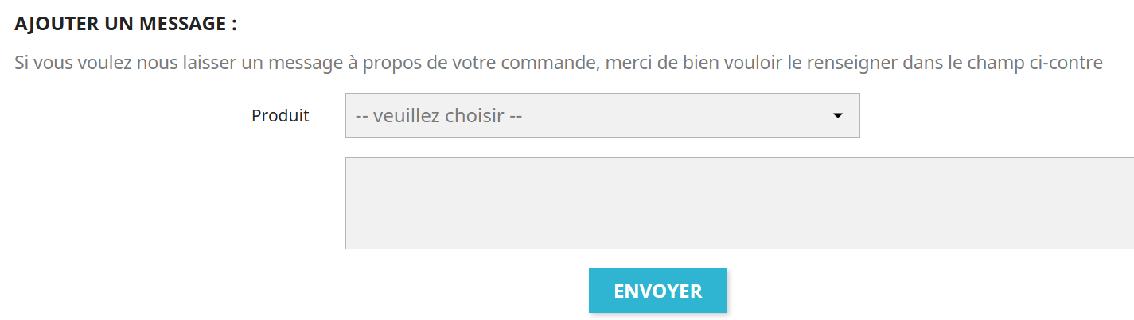The image size is (1134, 320).
Task: Click the Produit dropdown arrow icon
Action: coord(837,116)
